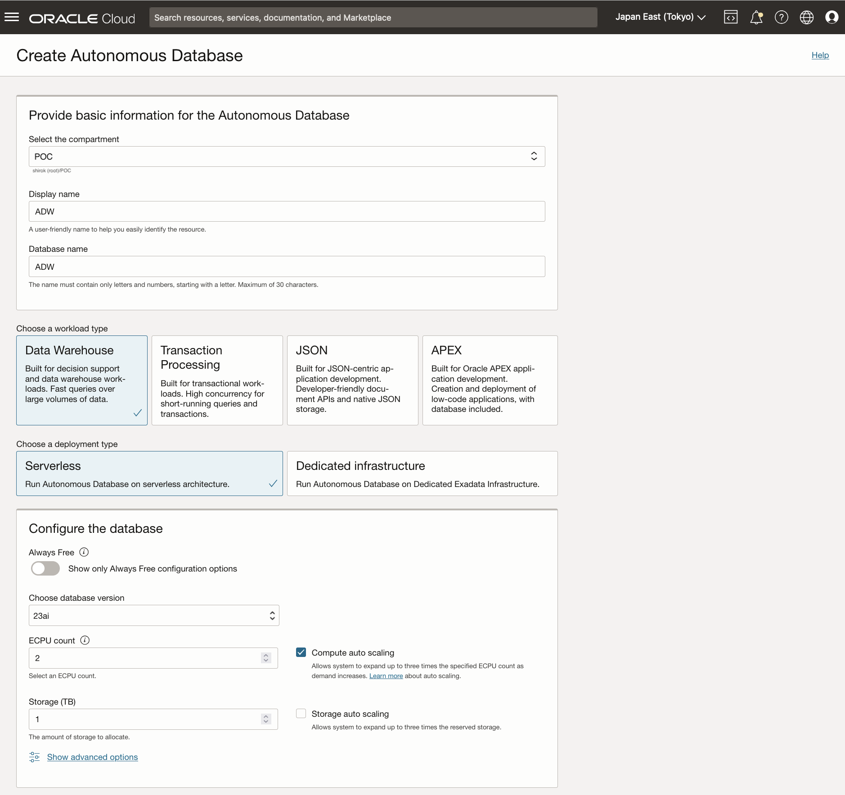The image size is (845, 795).
Task: Select the Transaction Processing workload card
Action: [x=217, y=380]
